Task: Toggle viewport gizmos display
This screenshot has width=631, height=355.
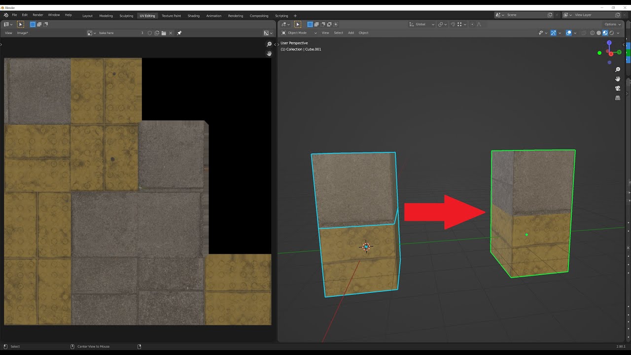Action: 554,33
